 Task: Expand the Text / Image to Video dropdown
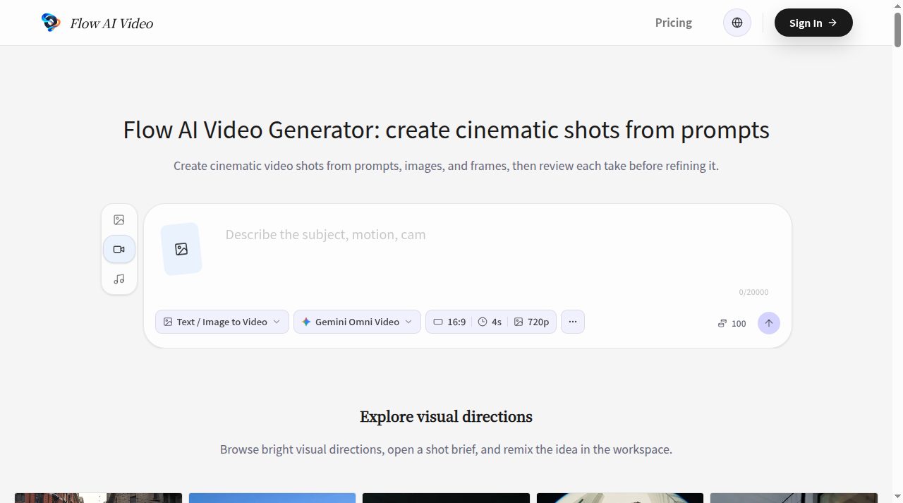222,322
